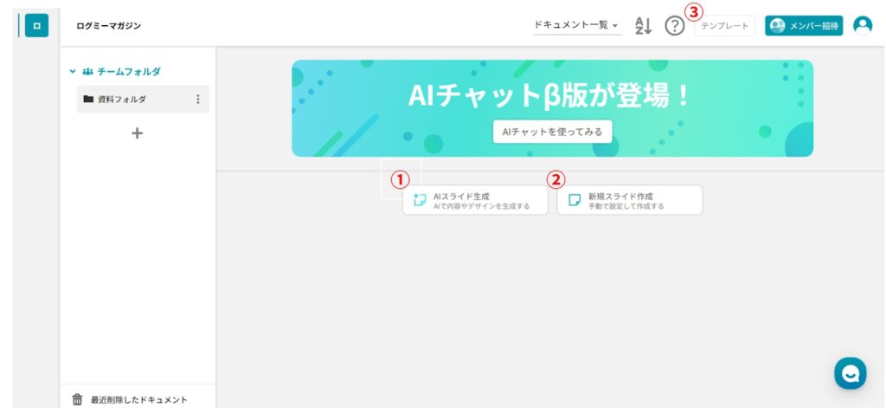Select the チームフォルダ heading
Screen dimensions: 886x414
pos(128,72)
